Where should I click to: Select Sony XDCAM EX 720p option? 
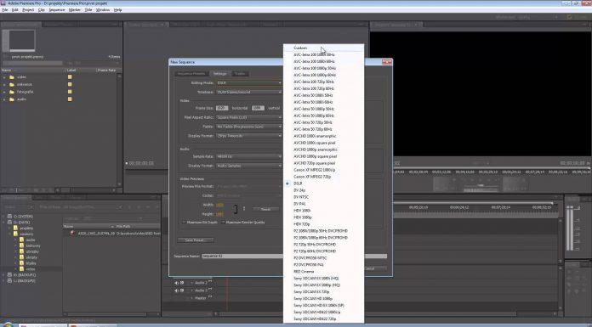click(323, 291)
